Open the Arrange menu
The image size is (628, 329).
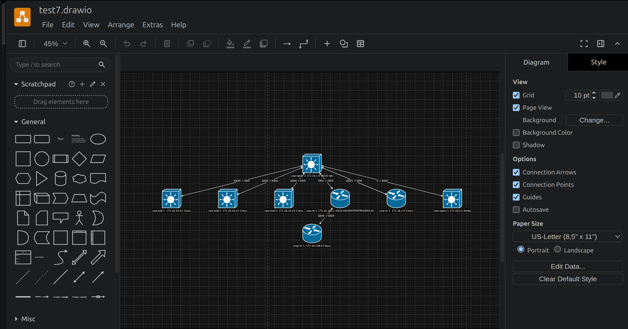click(121, 25)
